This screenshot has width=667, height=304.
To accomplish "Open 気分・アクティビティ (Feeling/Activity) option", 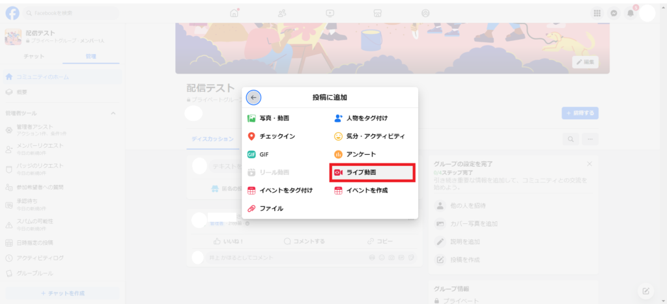I will tap(375, 137).
